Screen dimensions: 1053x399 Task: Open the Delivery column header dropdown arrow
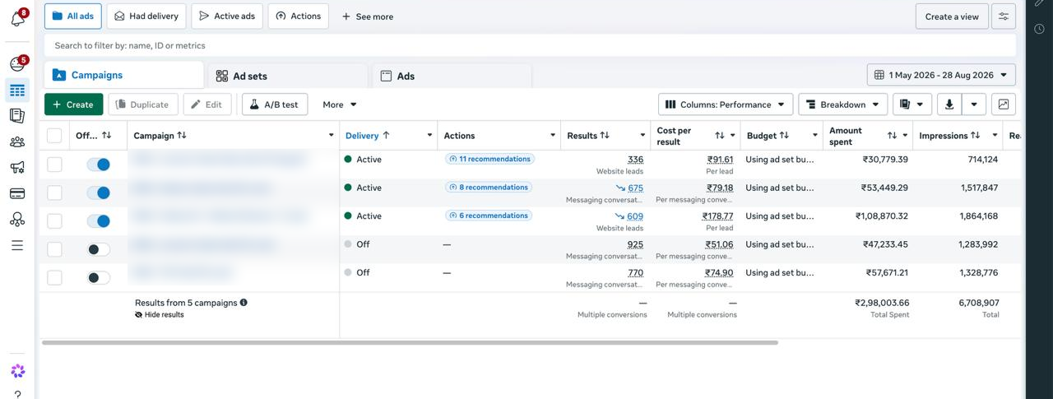[429, 136]
